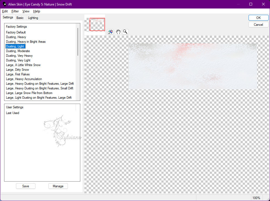270x201 pixels.
Task: Maximize the Snow Drift window
Action: [251, 4]
